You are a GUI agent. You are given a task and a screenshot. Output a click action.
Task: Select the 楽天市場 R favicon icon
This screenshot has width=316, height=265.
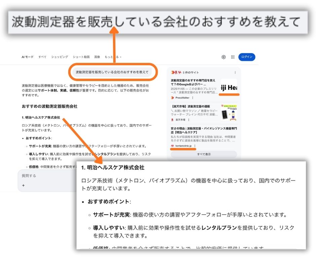[172, 119]
